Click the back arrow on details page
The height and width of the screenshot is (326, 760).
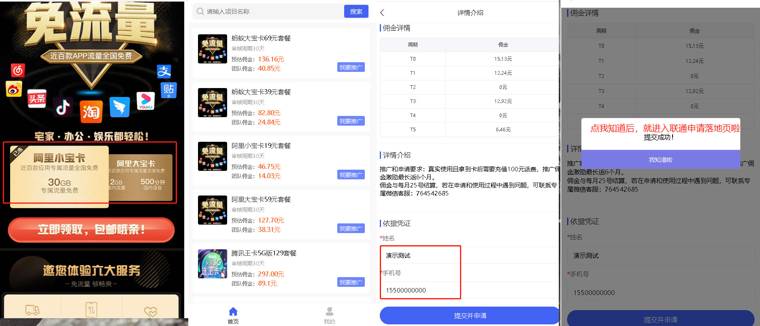tap(382, 13)
